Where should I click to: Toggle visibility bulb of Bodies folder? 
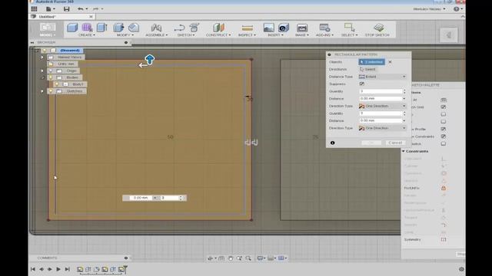point(51,77)
